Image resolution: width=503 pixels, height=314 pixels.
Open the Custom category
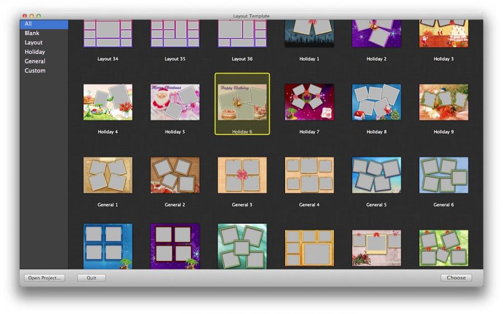point(35,70)
